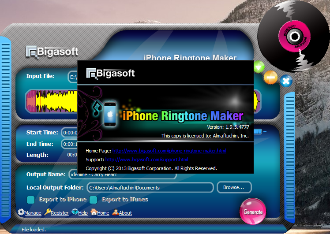Click the Bigasoft logo in main window
Image resolution: width=330 pixels, height=234 pixels.
[52, 52]
